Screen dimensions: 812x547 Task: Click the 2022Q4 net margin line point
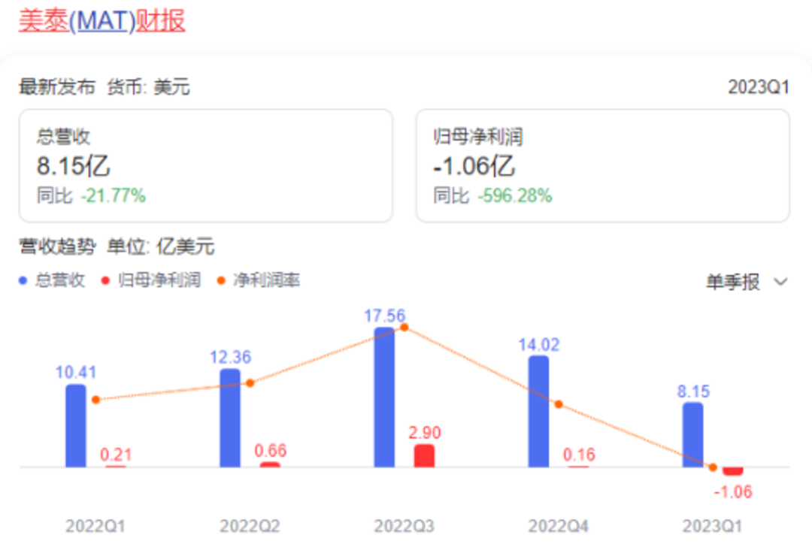(x=559, y=404)
